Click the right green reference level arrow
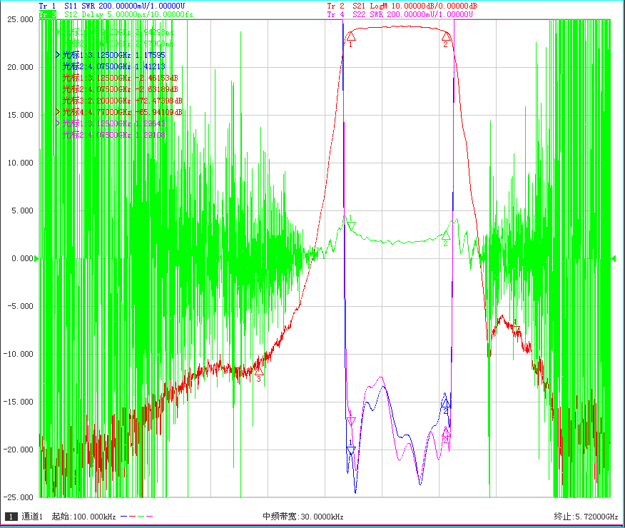The image size is (625, 528). click(x=614, y=258)
